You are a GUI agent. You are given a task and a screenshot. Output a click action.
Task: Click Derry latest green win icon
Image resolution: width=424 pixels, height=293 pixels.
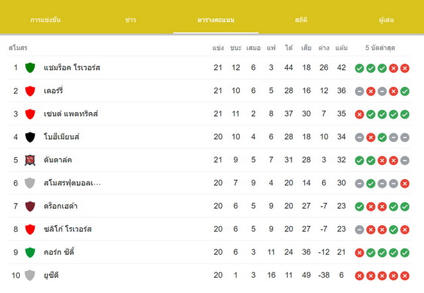(x=405, y=91)
